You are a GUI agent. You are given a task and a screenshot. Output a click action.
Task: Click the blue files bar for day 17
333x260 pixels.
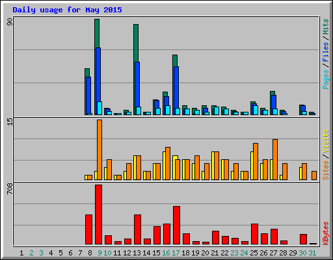(176, 87)
